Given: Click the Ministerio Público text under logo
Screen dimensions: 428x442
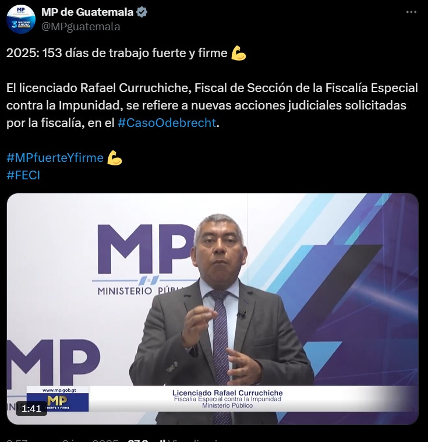Looking at the screenshot, I should (140, 291).
